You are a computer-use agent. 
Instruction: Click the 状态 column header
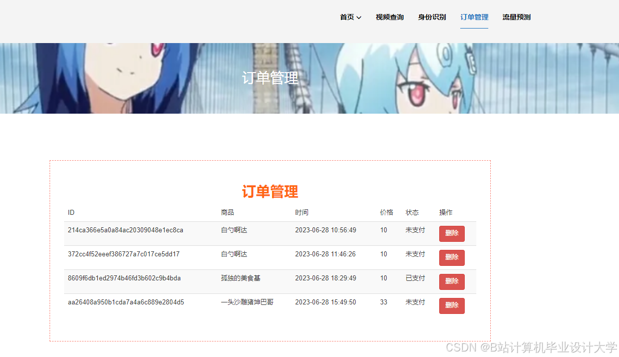pyautogui.click(x=412, y=212)
